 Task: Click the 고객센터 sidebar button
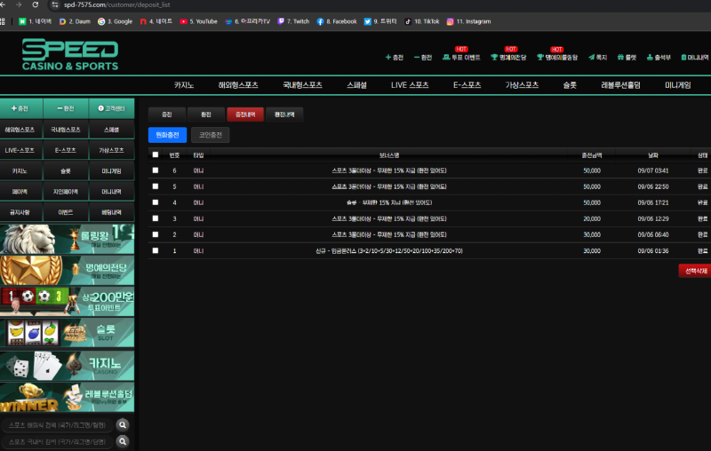(x=112, y=108)
